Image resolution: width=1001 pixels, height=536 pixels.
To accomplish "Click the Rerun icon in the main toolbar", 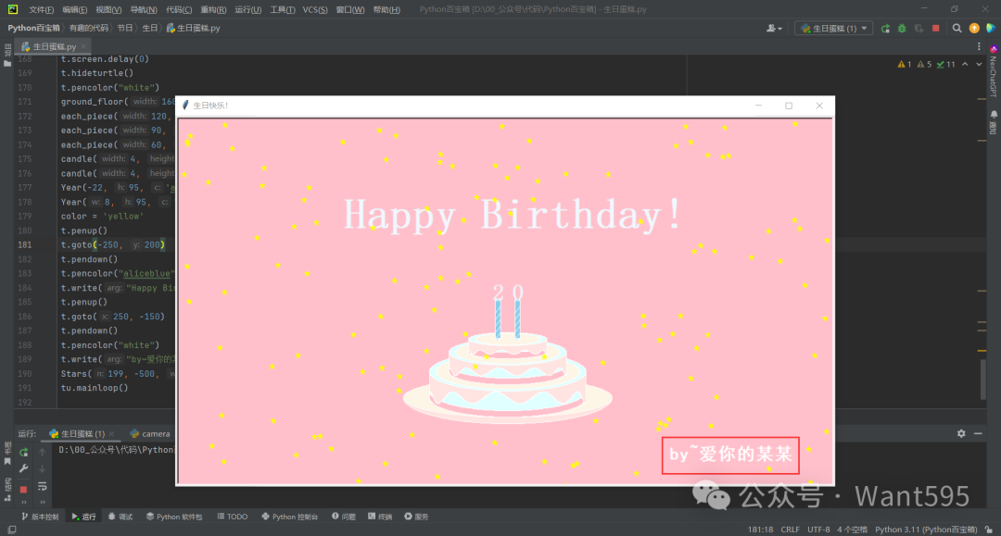I will point(885,28).
